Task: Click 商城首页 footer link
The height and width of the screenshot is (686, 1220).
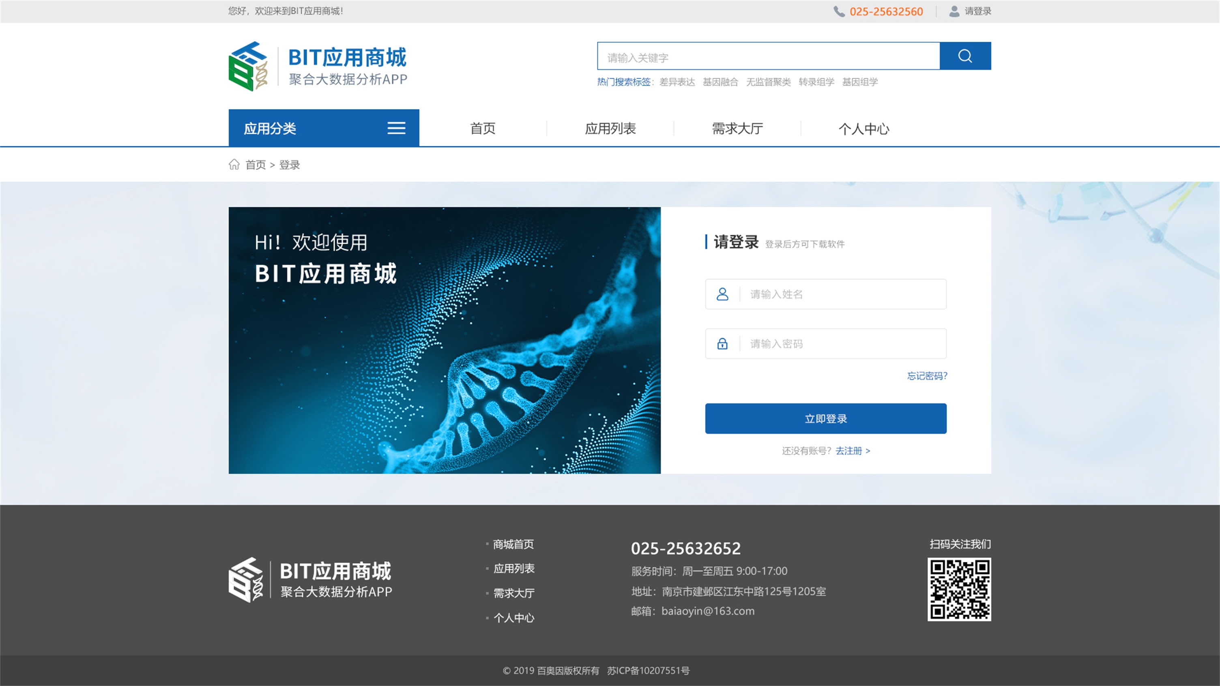Action: 513,544
